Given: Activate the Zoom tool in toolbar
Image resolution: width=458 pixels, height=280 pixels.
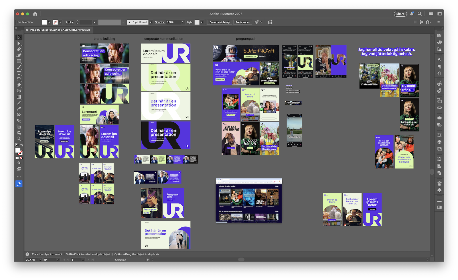Looking at the screenshot, I should pyautogui.click(x=19, y=139).
